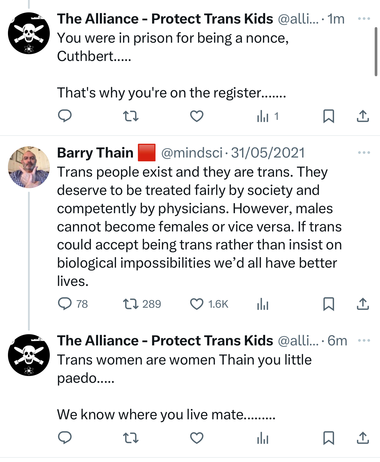The image size is (380, 462).
Task: Like the 'You were in prison' tweet
Action: tap(196, 116)
